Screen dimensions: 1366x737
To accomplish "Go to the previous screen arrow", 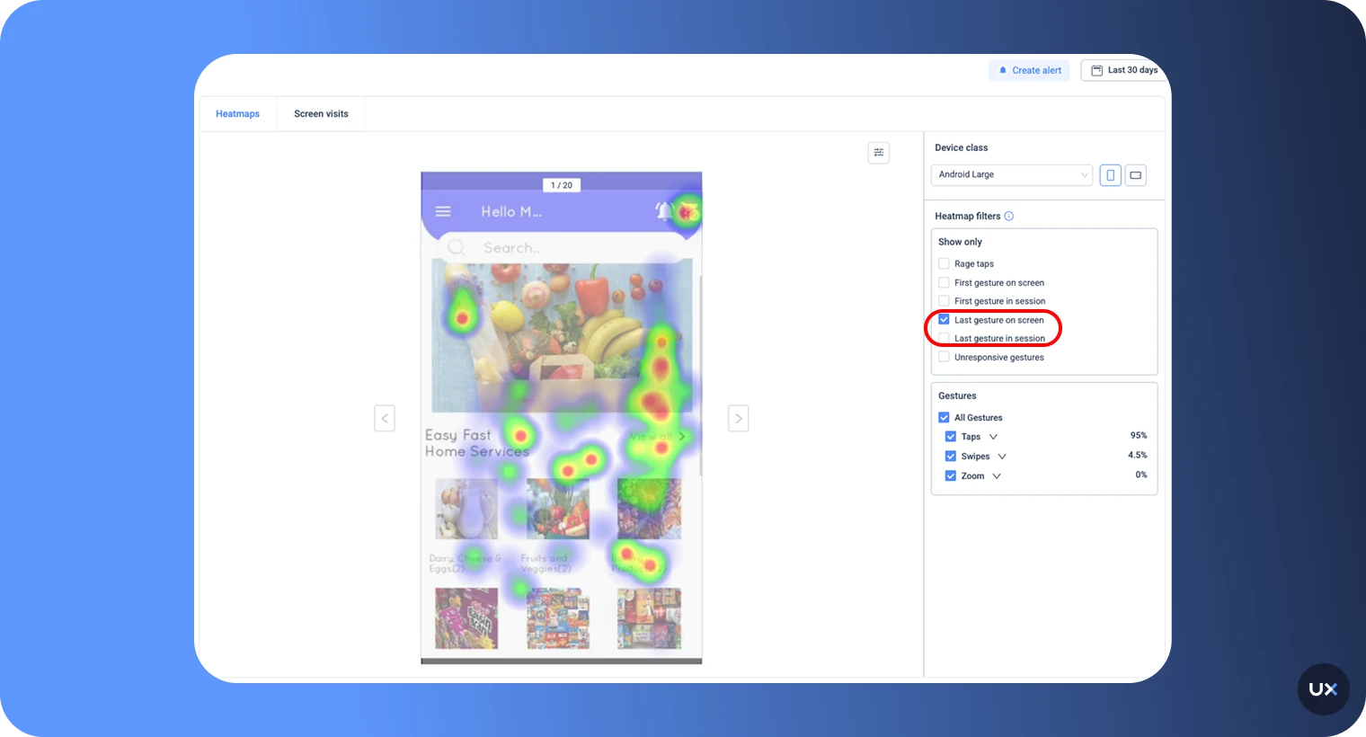I will click(x=385, y=418).
